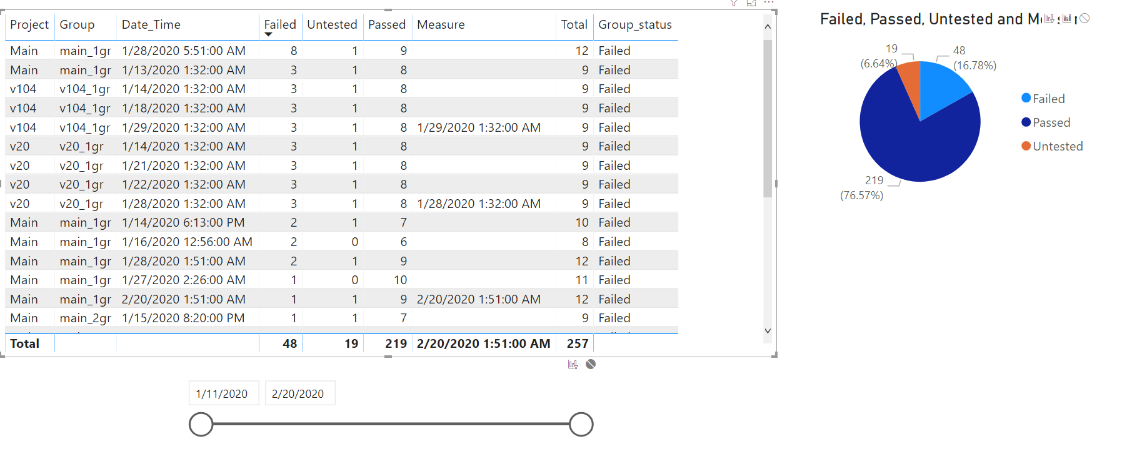Click the table scrollbar up arrow
This screenshot has width=1147, height=449.
[x=768, y=27]
